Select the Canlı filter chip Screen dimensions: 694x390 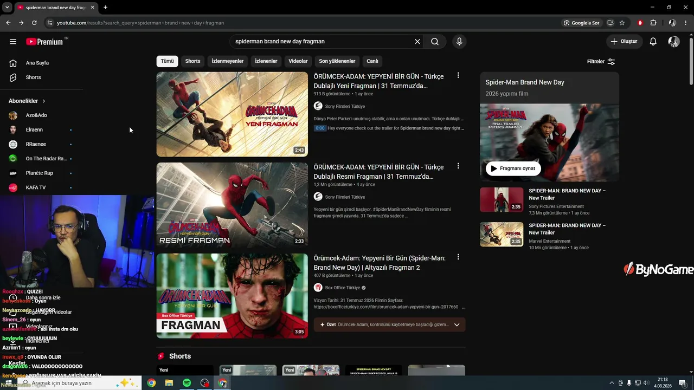[x=372, y=61]
